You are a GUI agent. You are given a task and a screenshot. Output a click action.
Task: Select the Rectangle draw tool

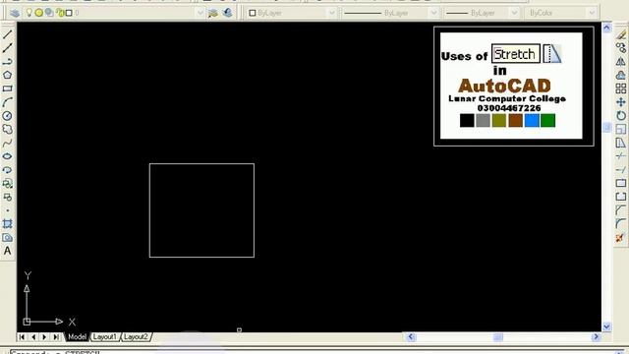[7, 88]
